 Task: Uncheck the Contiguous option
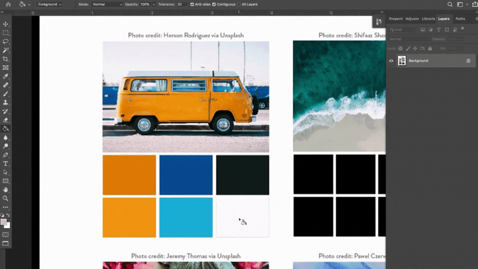tap(214, 4)
